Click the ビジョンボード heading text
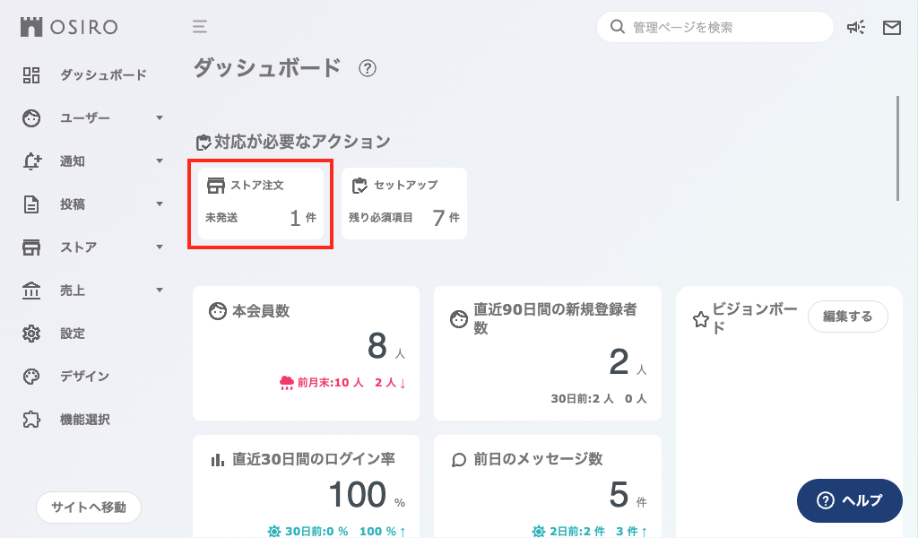918x538 pixels. [755, 318]
